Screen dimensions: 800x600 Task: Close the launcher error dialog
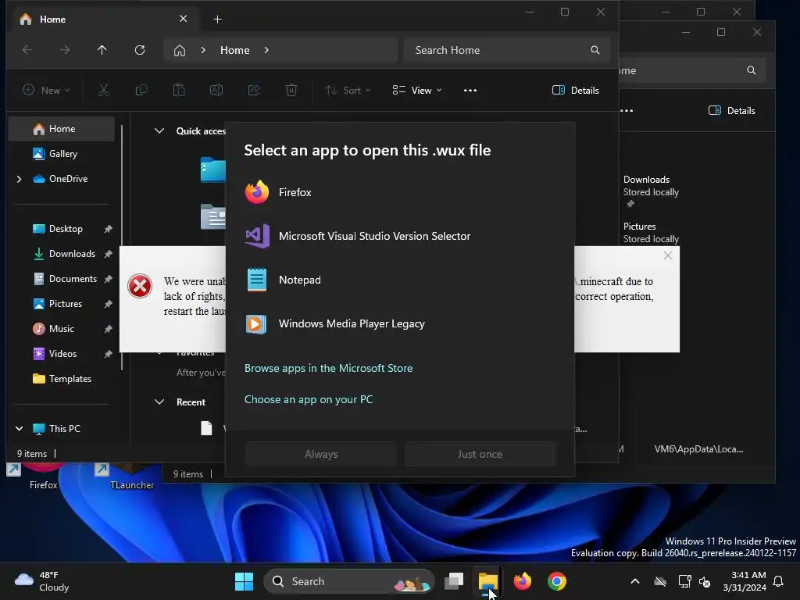(x=668, y=255)
